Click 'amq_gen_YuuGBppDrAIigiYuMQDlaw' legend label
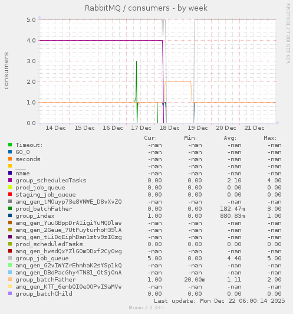Image resolution: width=293 pixels, height=314 pixels. (x=68, y=223)
